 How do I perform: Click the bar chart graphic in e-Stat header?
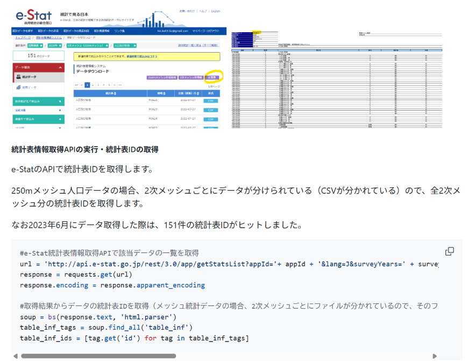[157, 19]
